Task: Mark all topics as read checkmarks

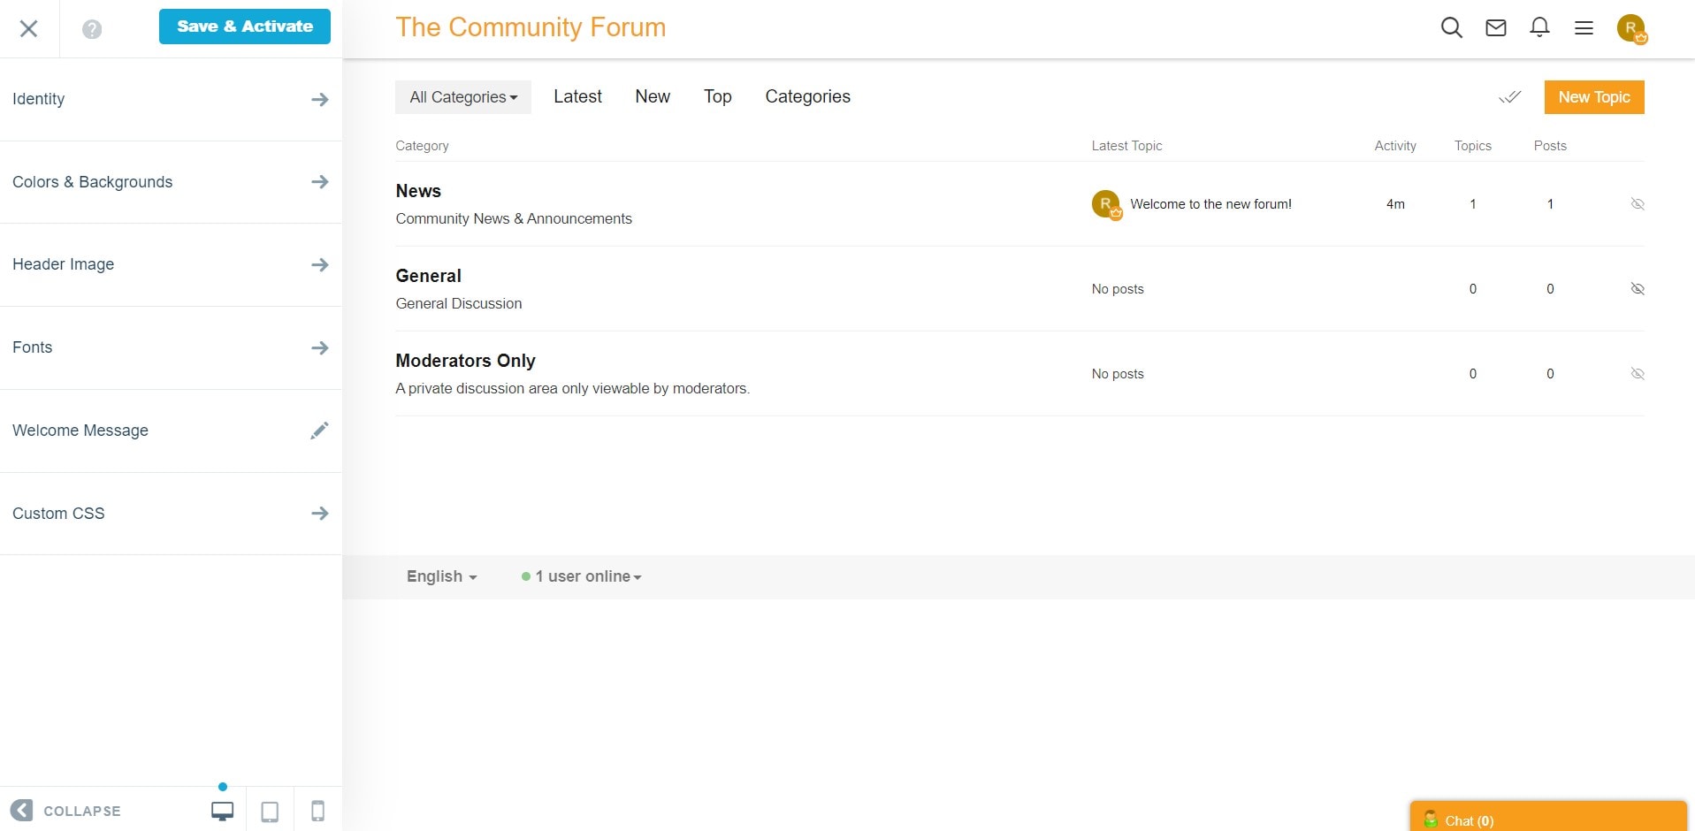Action: [1509, 97]
